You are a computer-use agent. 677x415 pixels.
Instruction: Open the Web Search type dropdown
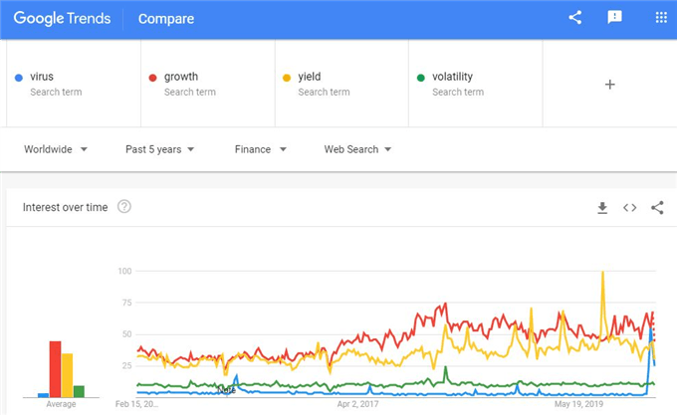pyautogui.click(x=357, y=149)
